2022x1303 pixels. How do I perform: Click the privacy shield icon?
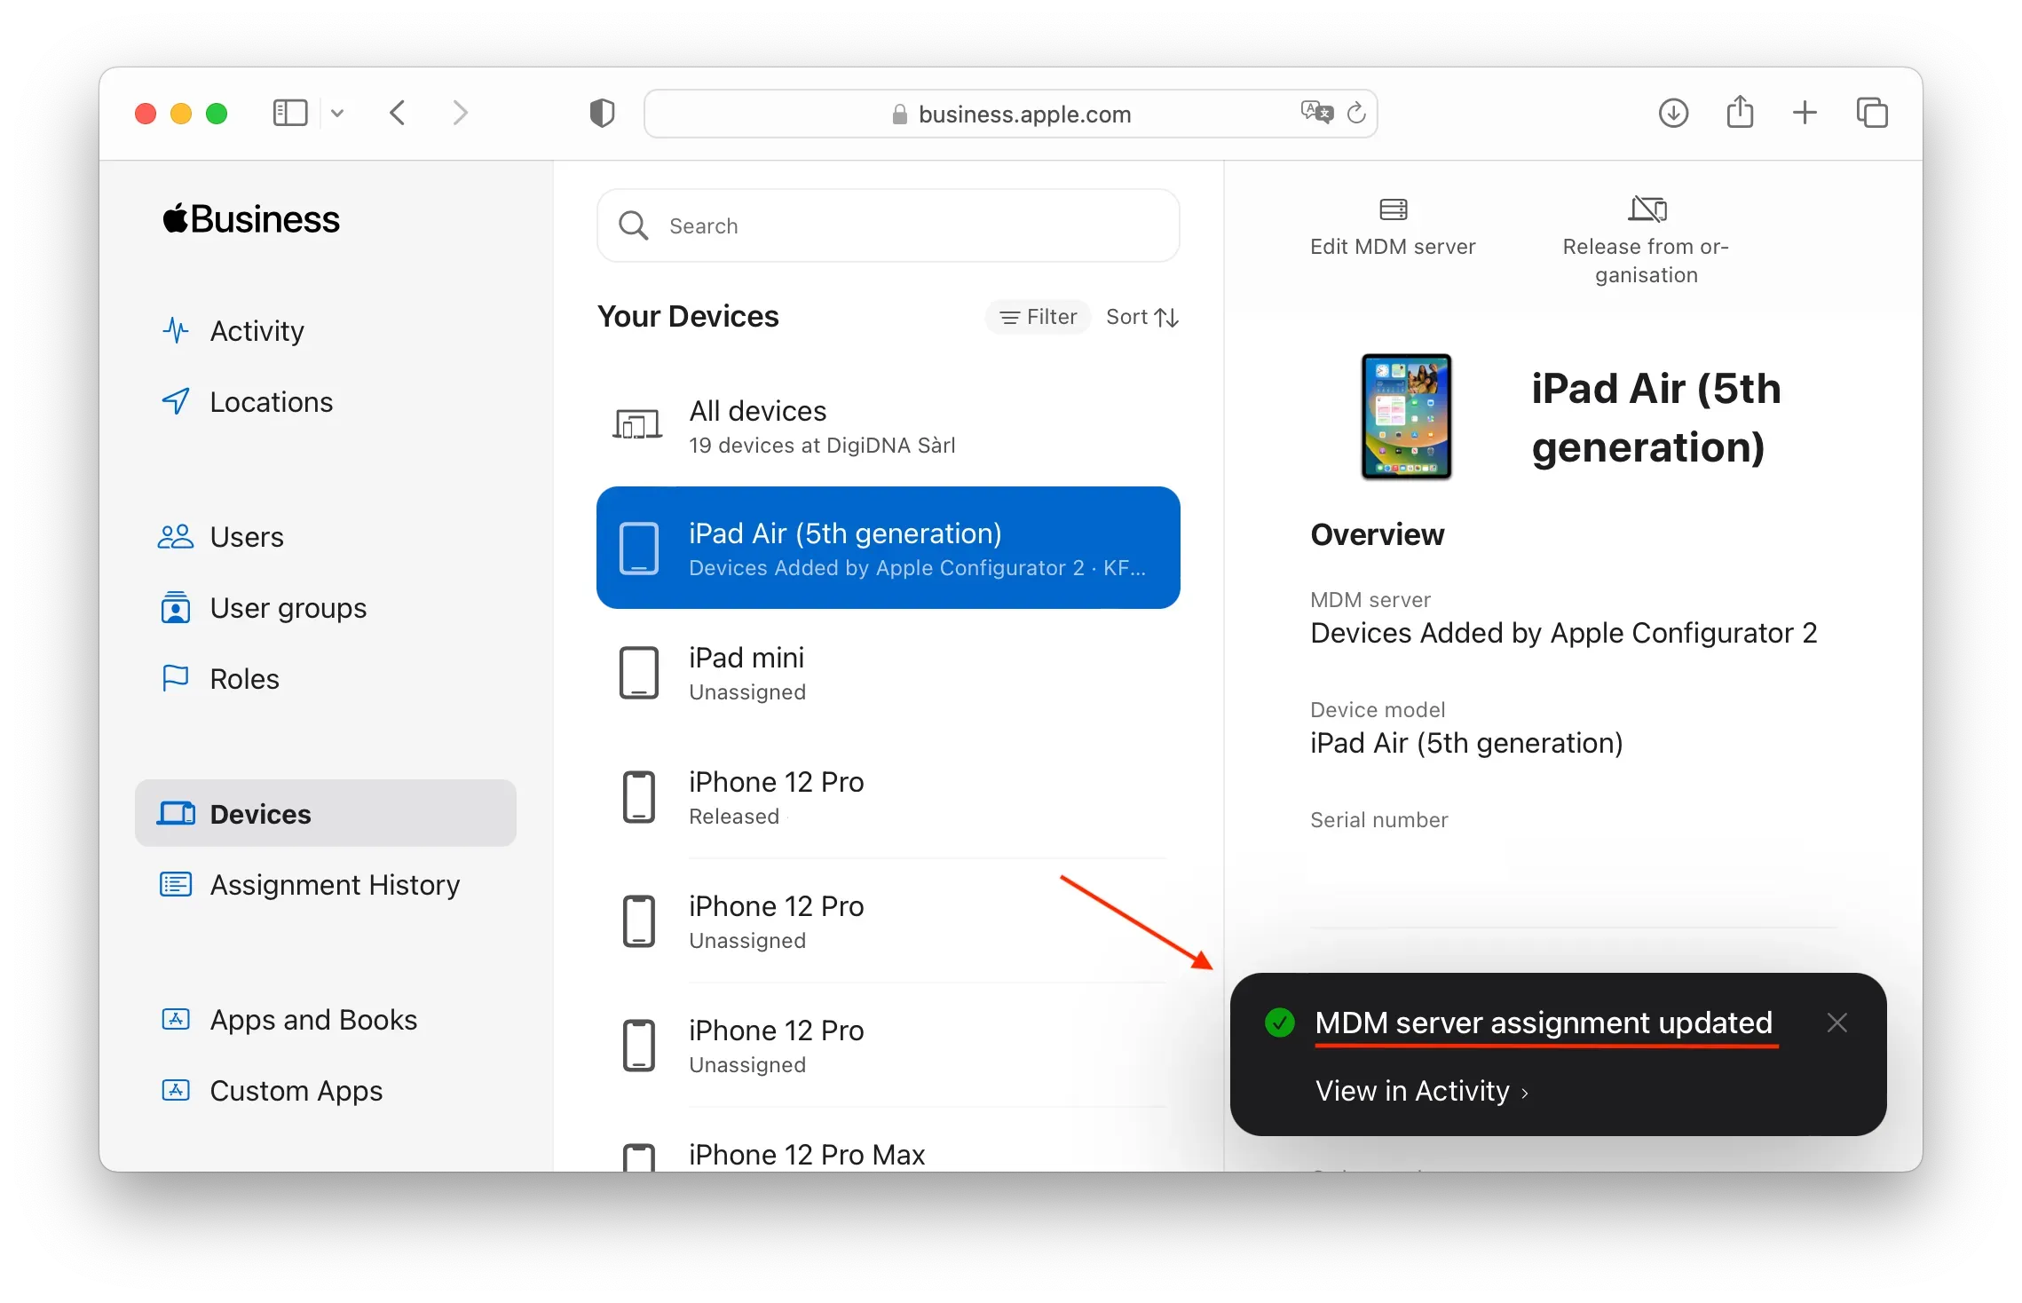pyautogui.click(x=602, y=114)
